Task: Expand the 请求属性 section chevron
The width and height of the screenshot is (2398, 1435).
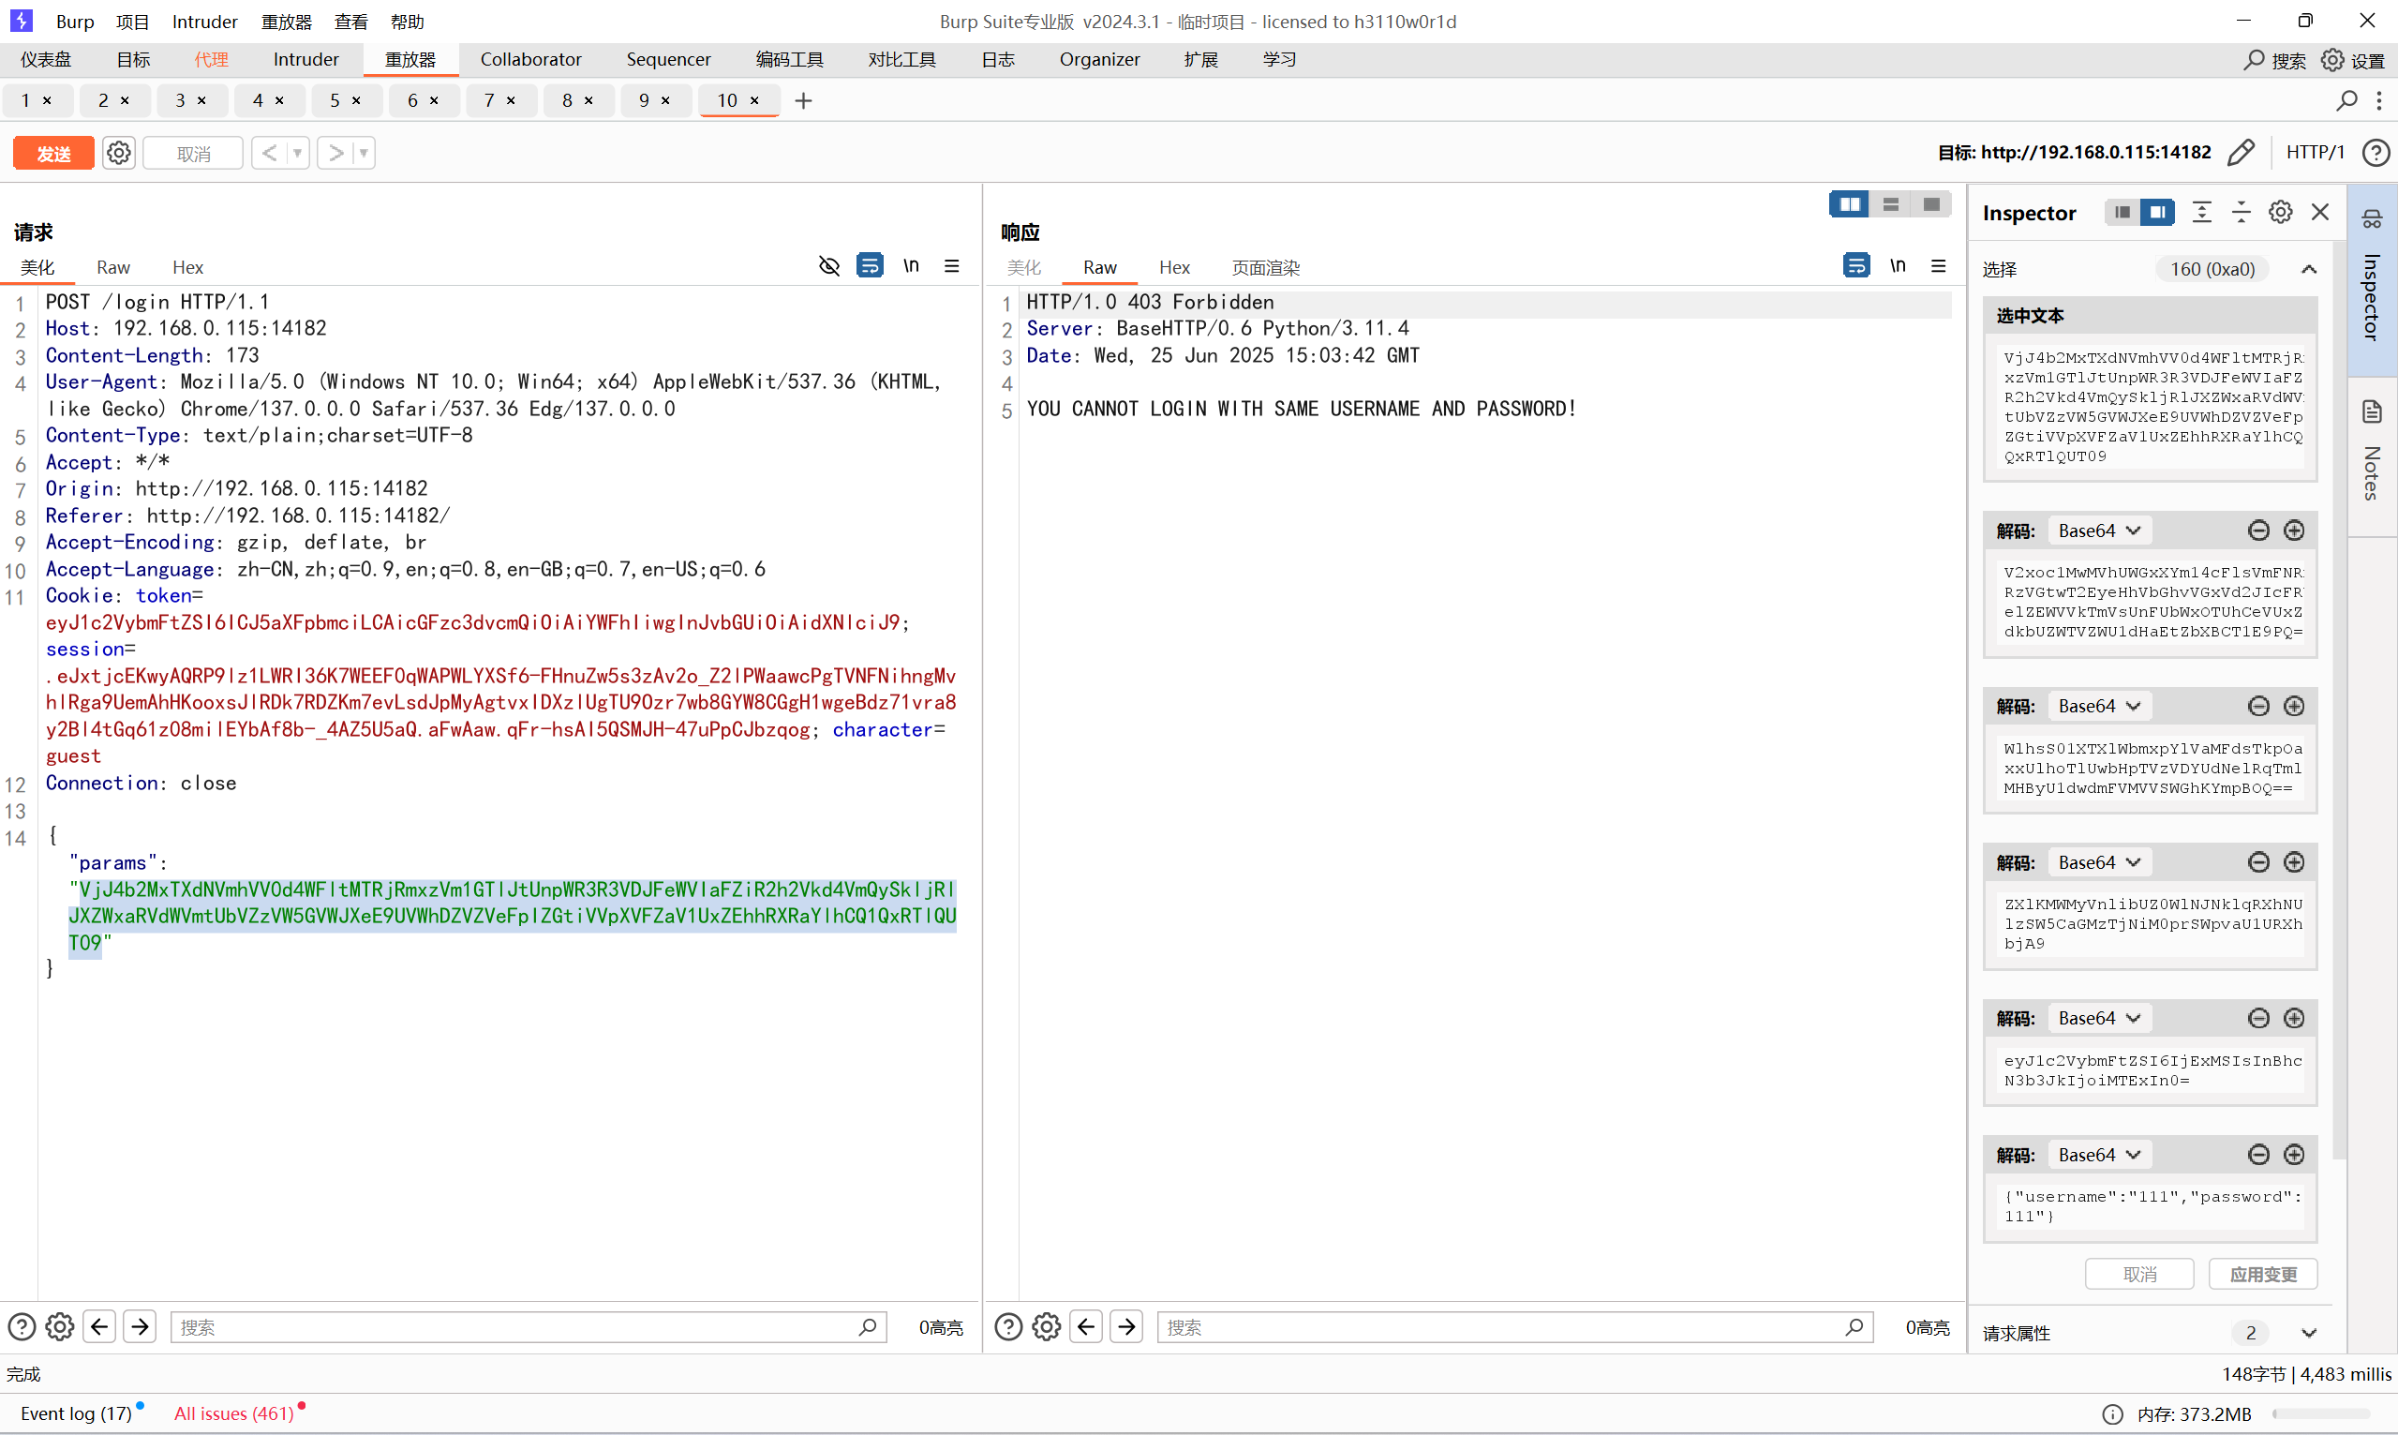Action: click(2308, 1333)
